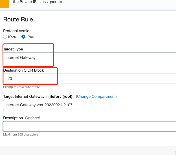Open the Change Compartment link
The image size is (176, 155).
coord(96,96)
